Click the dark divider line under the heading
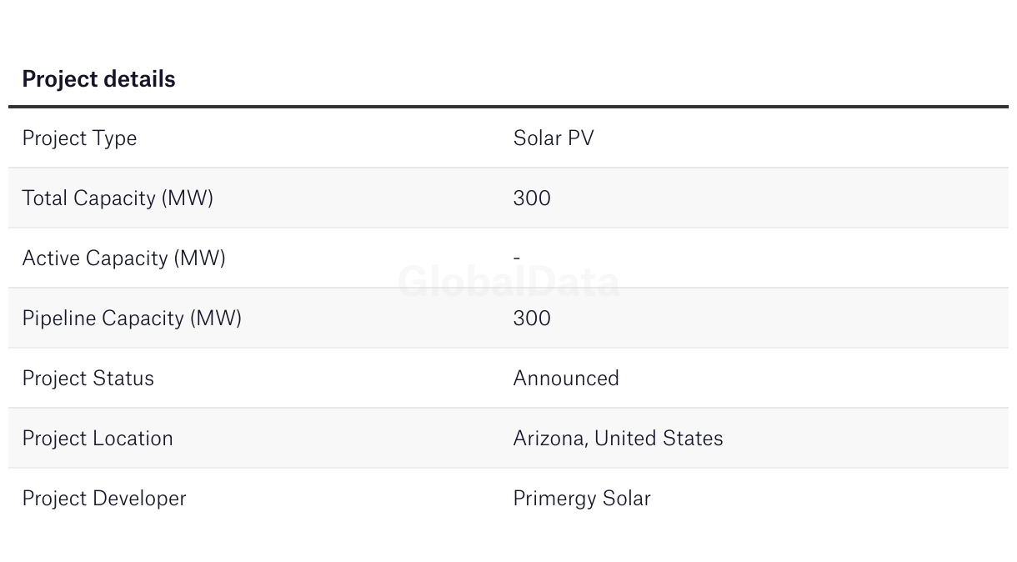The image size is (1017, 562). coord(508,107)
